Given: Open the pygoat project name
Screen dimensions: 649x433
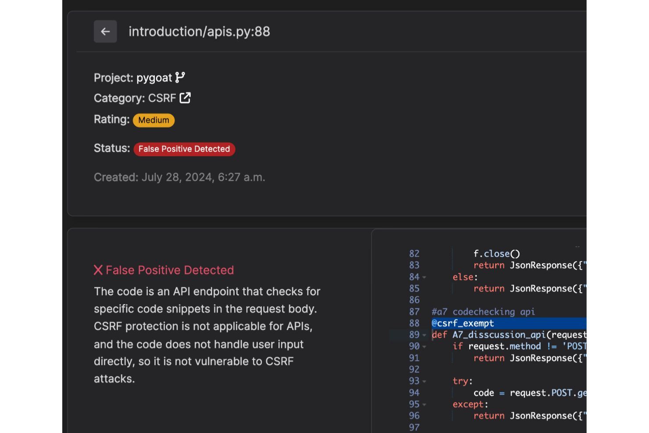Looking at the screenshot, I should pos(154,78).
